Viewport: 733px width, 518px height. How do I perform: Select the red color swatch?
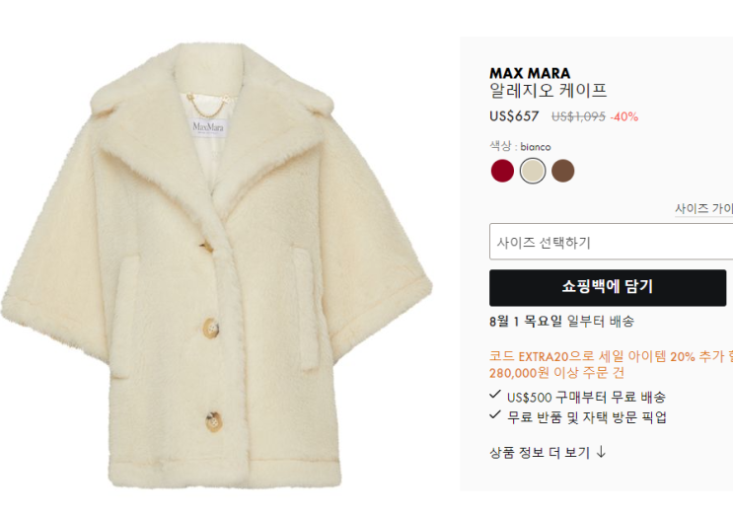502,170
